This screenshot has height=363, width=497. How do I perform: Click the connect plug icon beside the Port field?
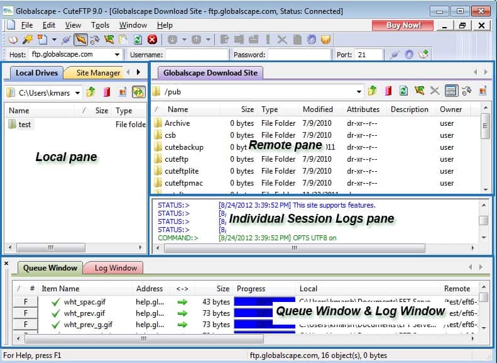[x=395, y=55]
